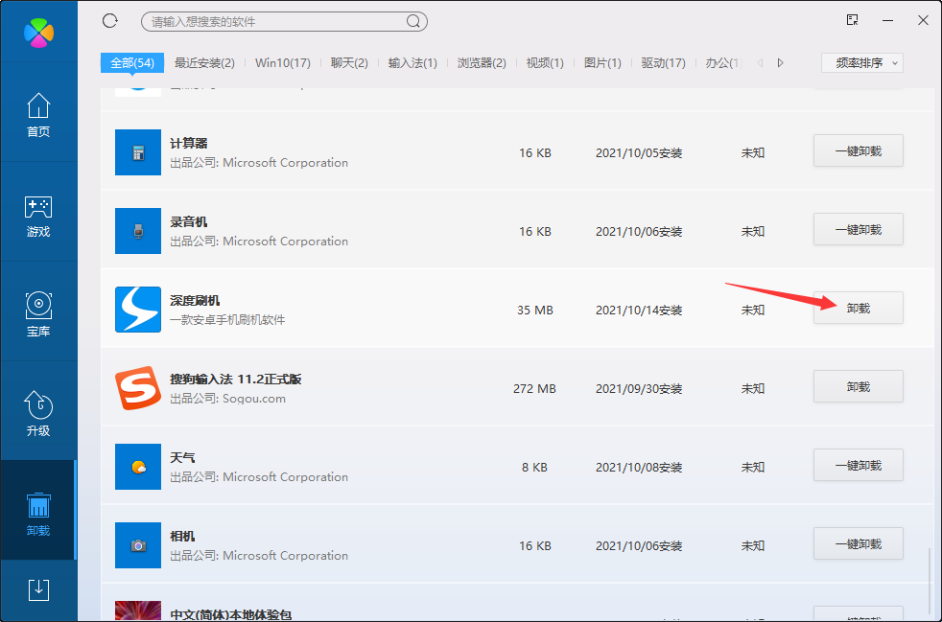Image resolution: width=942 pixels, height=622 pixels.
Task: Click the 2021/09/30安装 date text
Action: pyautogui.click(x=639, y=389)
